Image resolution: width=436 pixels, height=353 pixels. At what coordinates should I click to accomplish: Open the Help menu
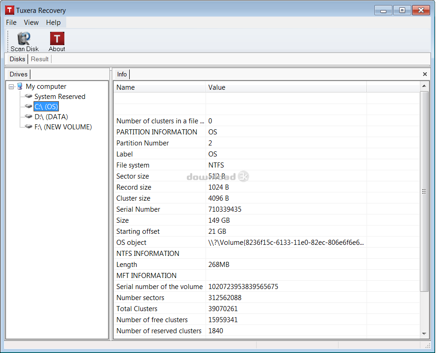pos(53,23)
